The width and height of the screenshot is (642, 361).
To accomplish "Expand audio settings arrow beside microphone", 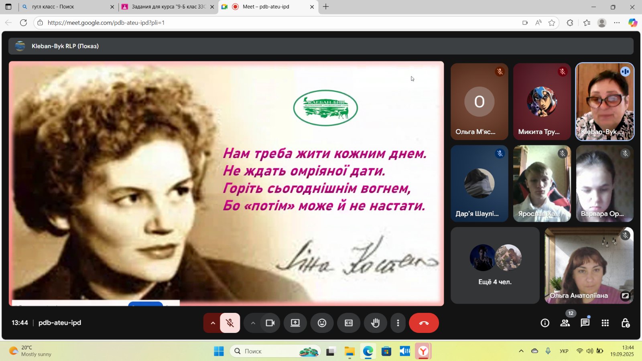I will (213, 323).
